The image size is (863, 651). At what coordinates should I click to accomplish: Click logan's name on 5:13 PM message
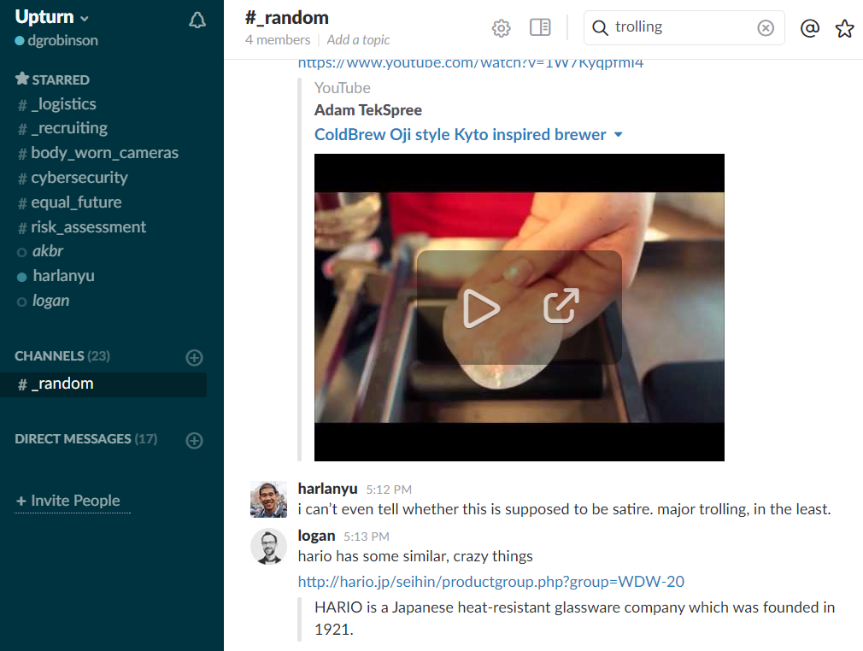[316, 536]
